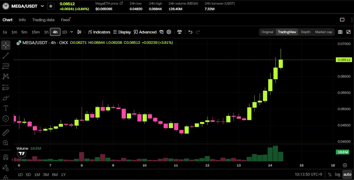This screenshot has width=354, height=180.
Task: Undo the last chart action
Action: pyautogui.click(x=190, y=32)
